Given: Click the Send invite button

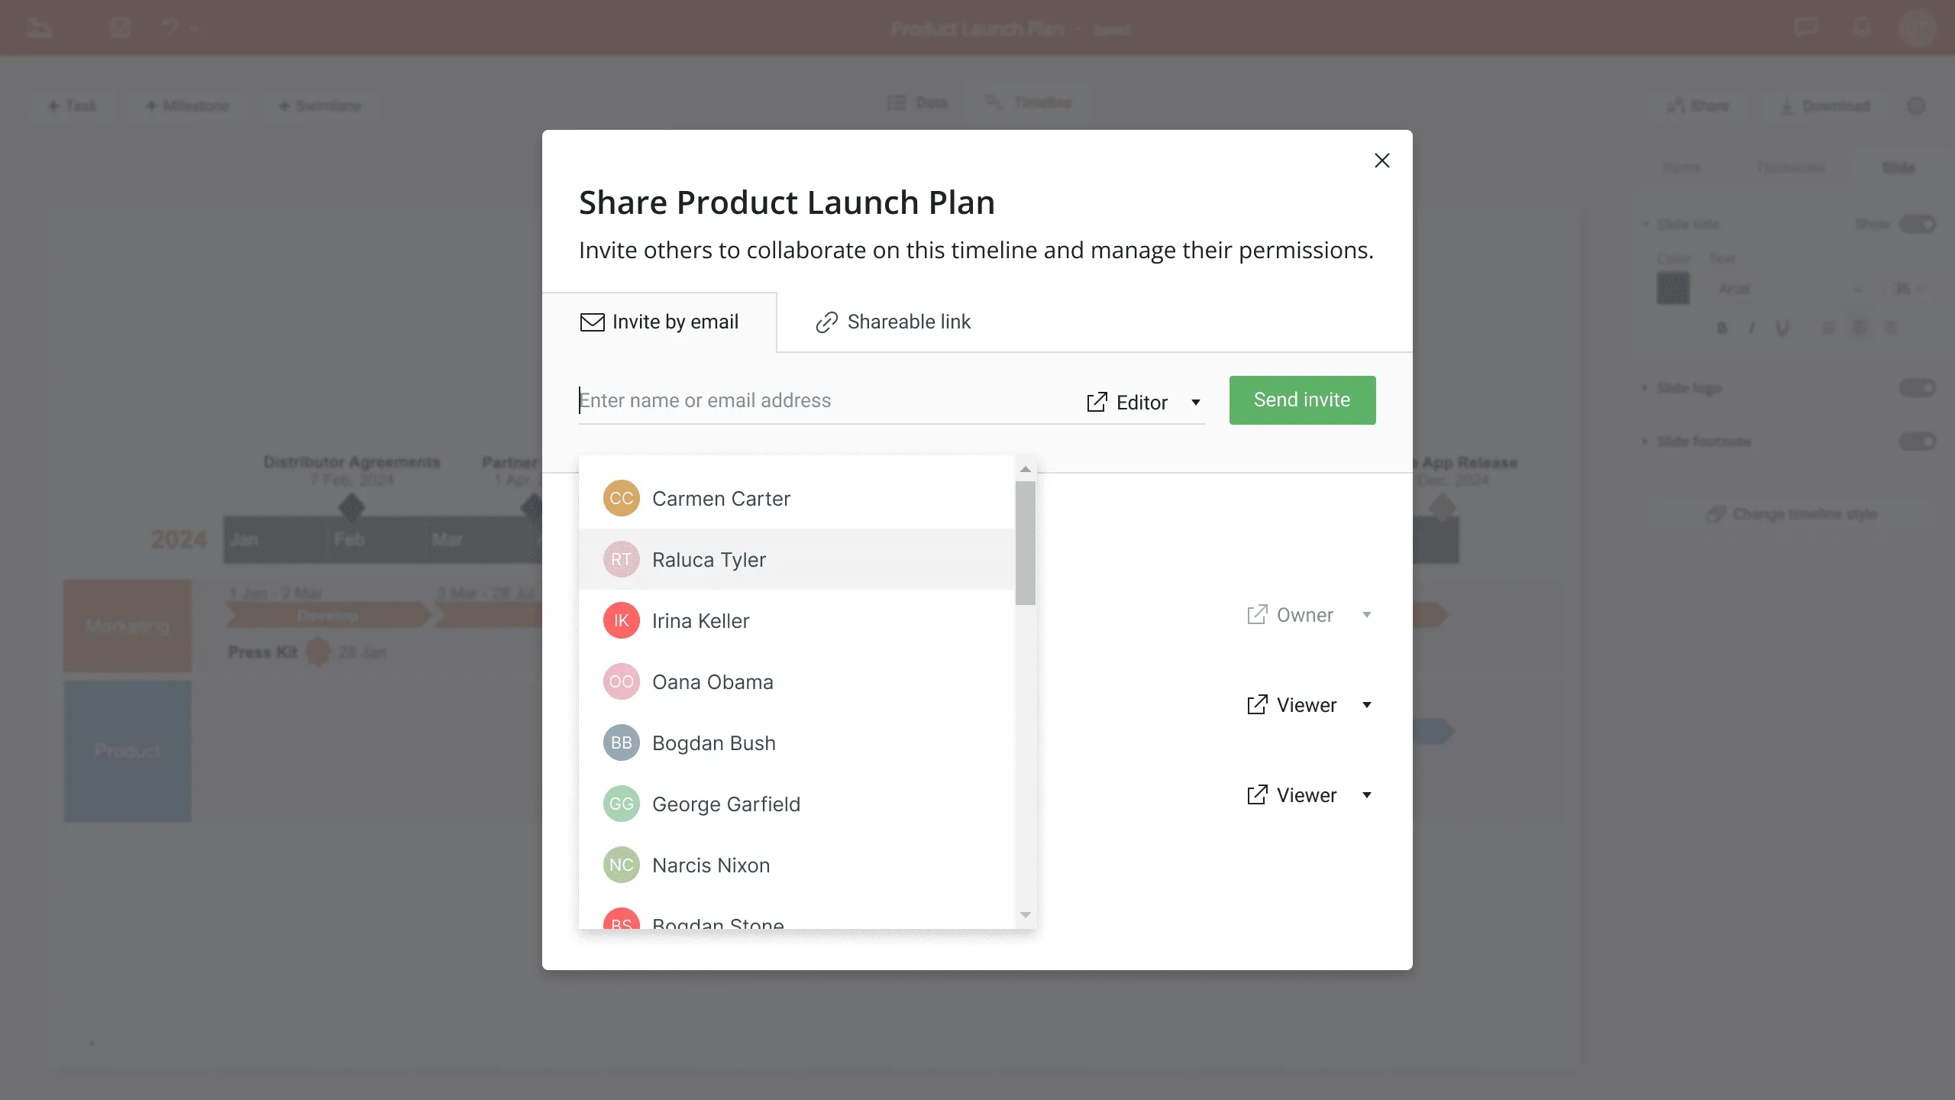Looking at the screenshot, I should pos(1301,399).
